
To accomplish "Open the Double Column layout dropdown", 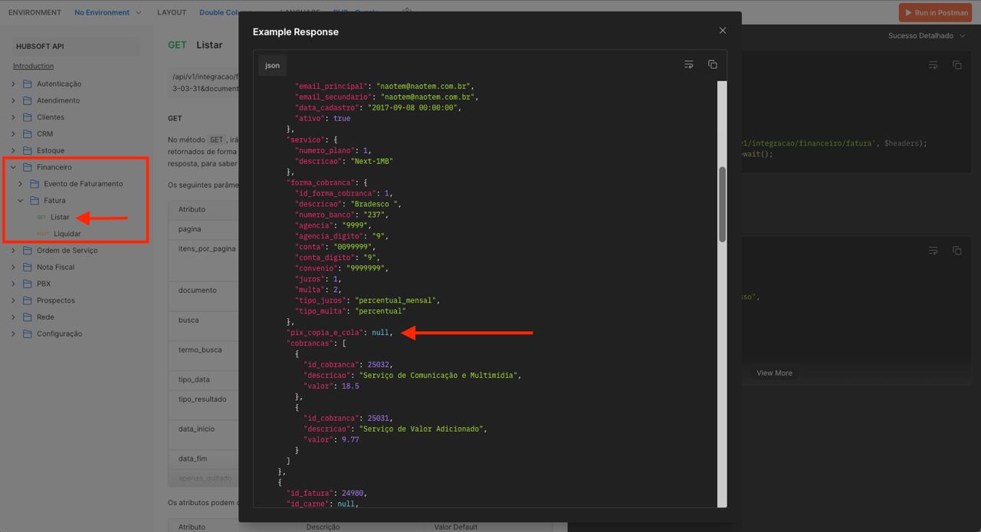I will [x=226, y=12].
